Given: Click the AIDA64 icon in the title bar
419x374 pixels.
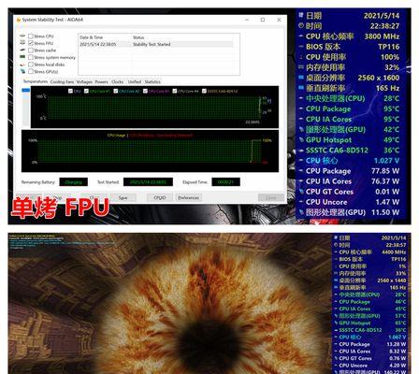Looking at the screenshot, I should pyautogui.click(x=19, y=20).
